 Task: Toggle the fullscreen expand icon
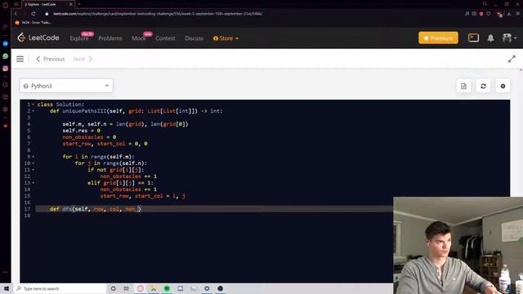pyautogui.click(x=512, y=59)
